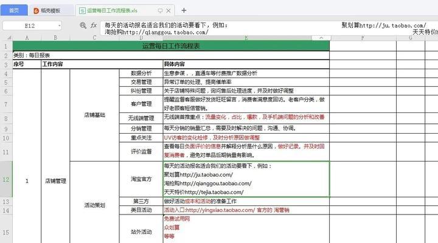This screenshot has height=243, width=438.
Task: Click the monitor icon on the document tab
Action: pos(160,10)
